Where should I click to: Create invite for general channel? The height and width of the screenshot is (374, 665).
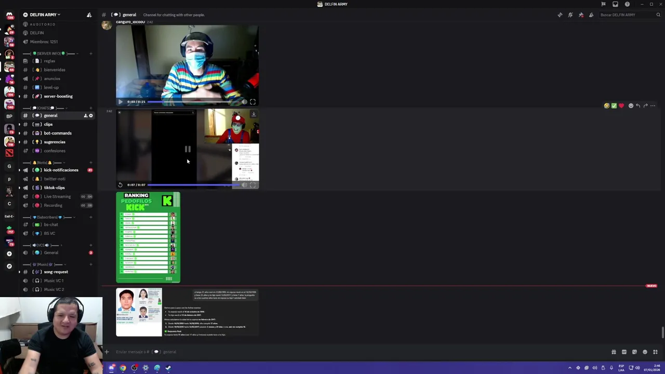86,115
